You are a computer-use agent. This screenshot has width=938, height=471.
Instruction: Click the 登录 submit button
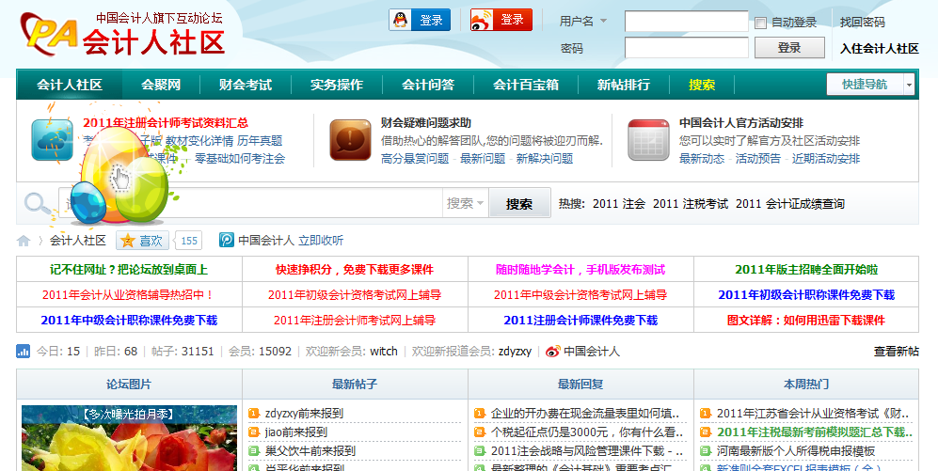click(x=789, y=48)
